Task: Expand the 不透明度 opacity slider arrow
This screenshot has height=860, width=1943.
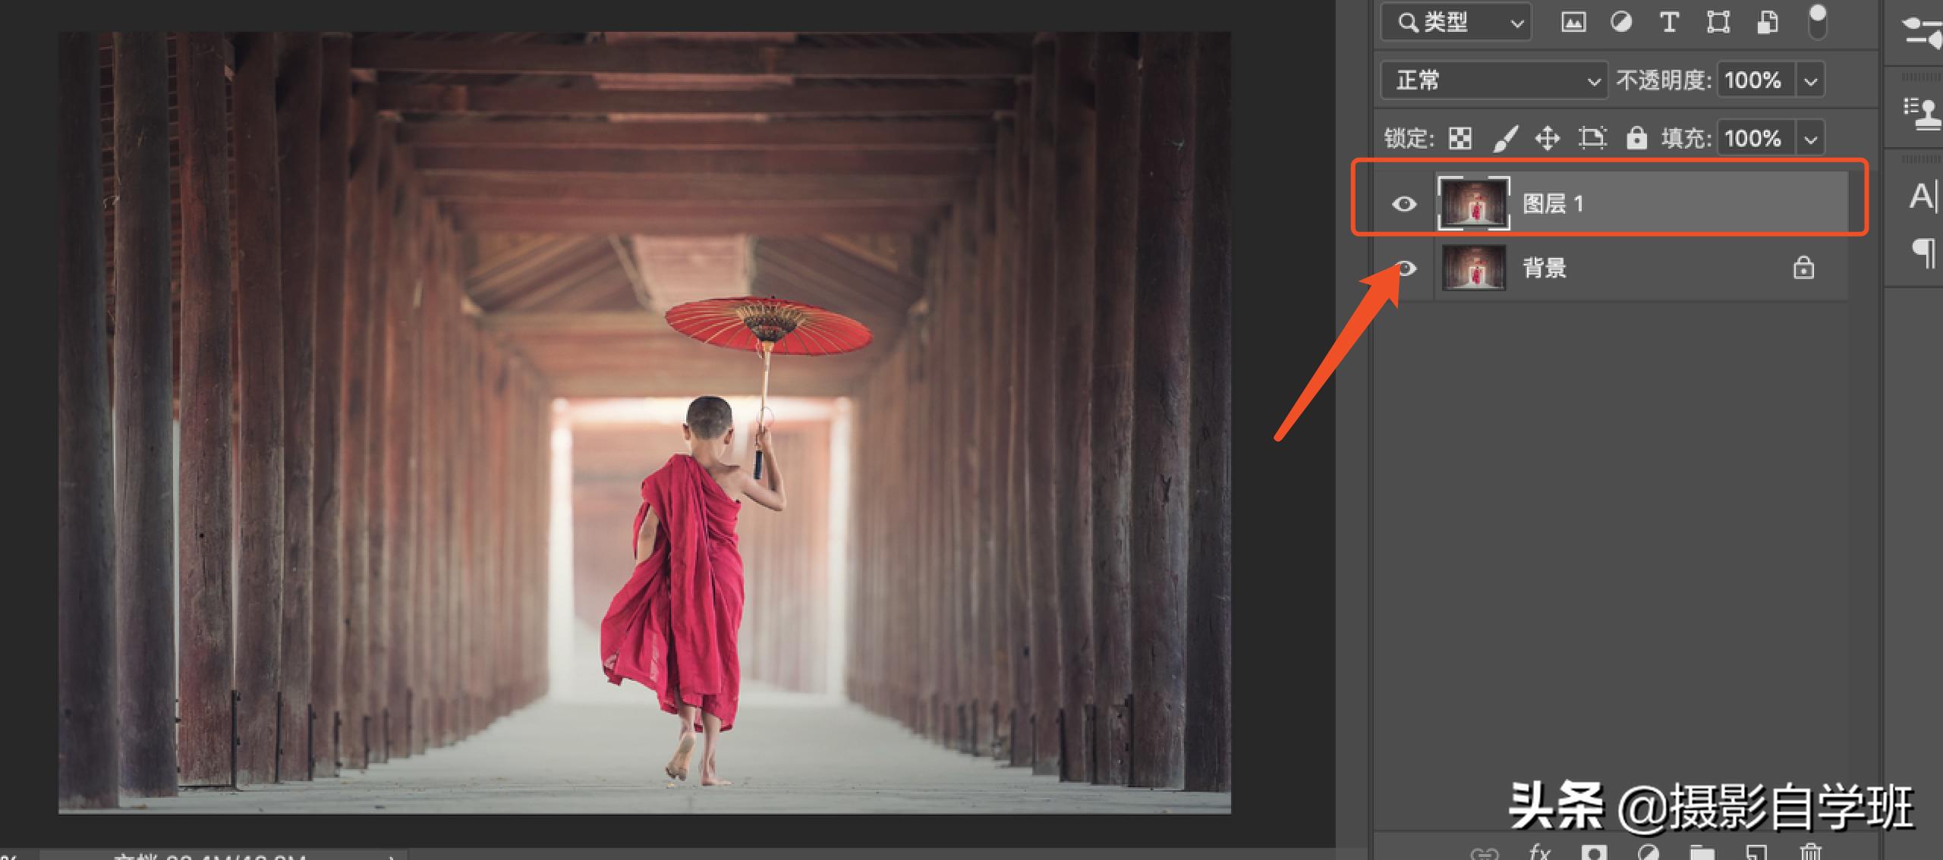Action: coord(1811,80)
